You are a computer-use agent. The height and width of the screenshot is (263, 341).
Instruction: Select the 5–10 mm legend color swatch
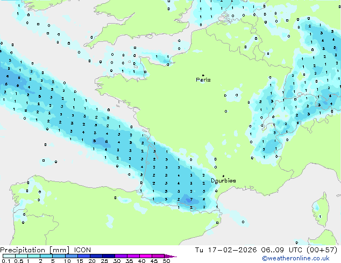pyautogui.click(x=59, y=256)
